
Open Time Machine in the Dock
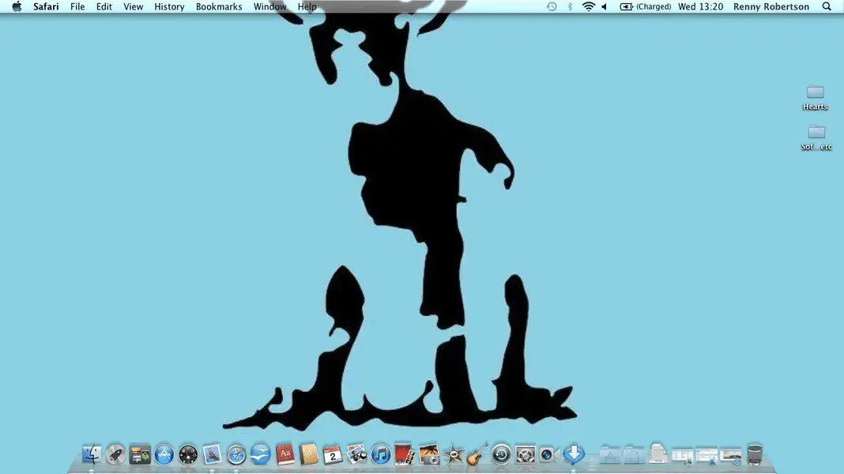click(501, 454)
